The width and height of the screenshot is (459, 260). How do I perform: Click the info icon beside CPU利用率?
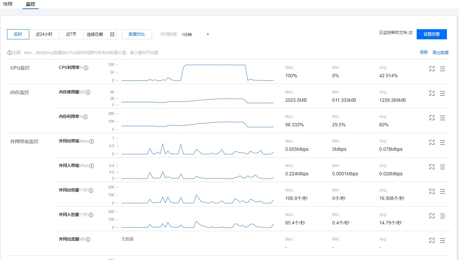click(86, 68)
